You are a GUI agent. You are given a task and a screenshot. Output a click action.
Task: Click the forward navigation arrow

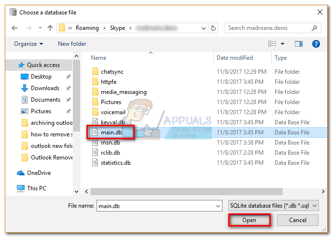pyautogui.click(x=28, y=28)
